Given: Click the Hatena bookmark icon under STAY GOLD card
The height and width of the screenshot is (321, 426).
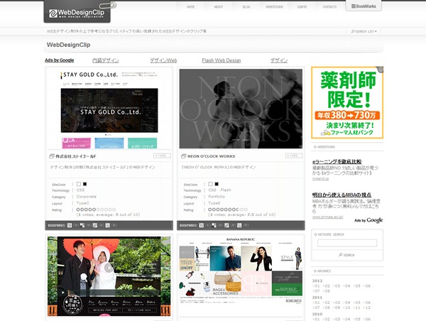Looking at the screenshot, I should click(x=70, y=225).
